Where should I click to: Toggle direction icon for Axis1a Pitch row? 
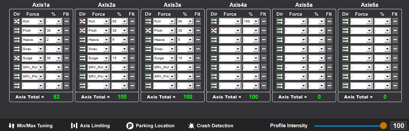(x=17, y=30)
